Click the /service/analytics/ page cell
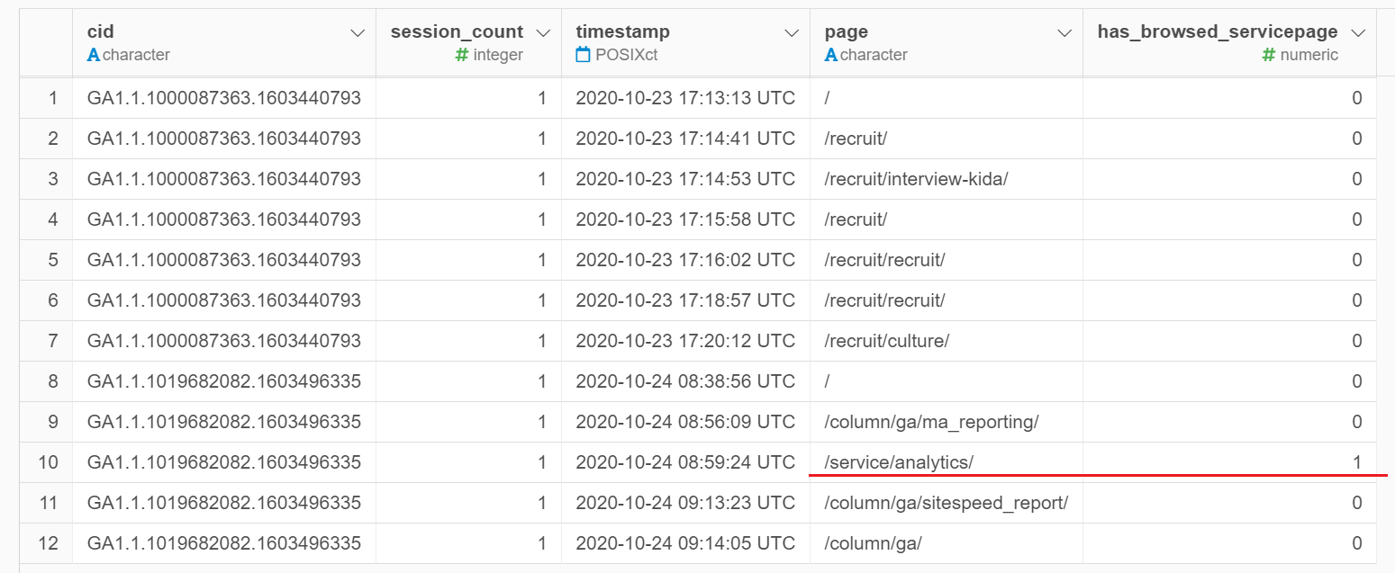Viewport: 1395px width, 573px height. [x=899, y=462]
